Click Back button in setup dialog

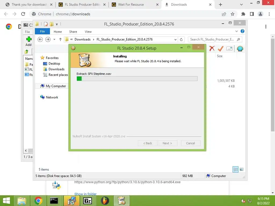coord(147,143)
